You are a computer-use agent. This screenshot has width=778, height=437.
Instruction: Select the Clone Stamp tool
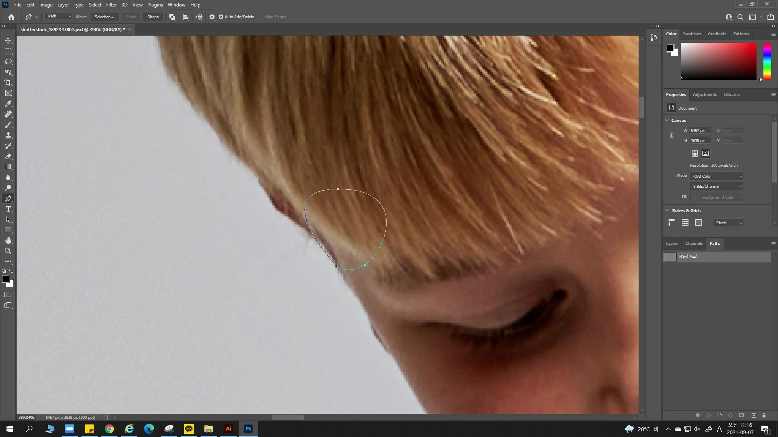coord(8,135)
